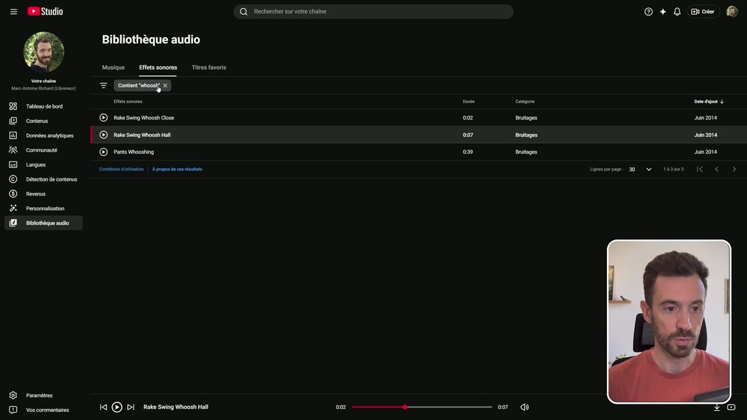Select the Effets sonores tab
The height and width of the screenshot is (420, 747).
click(158, 67)
